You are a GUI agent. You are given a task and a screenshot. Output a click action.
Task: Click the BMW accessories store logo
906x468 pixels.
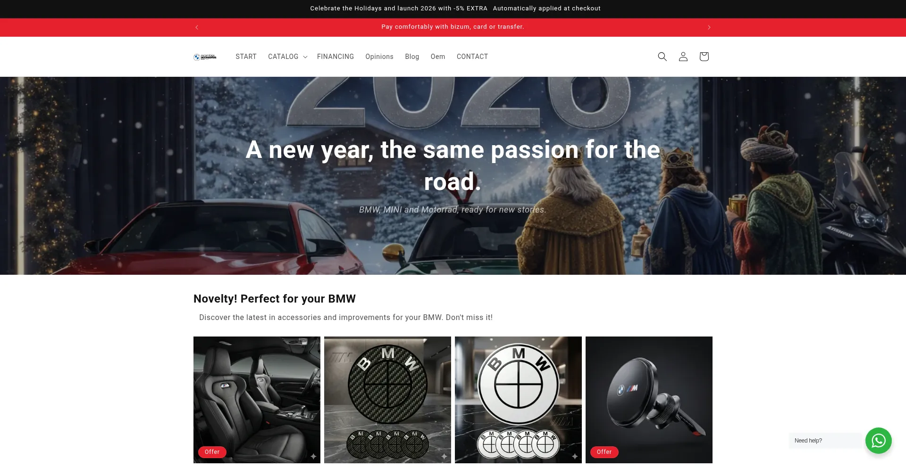(205, 57)
